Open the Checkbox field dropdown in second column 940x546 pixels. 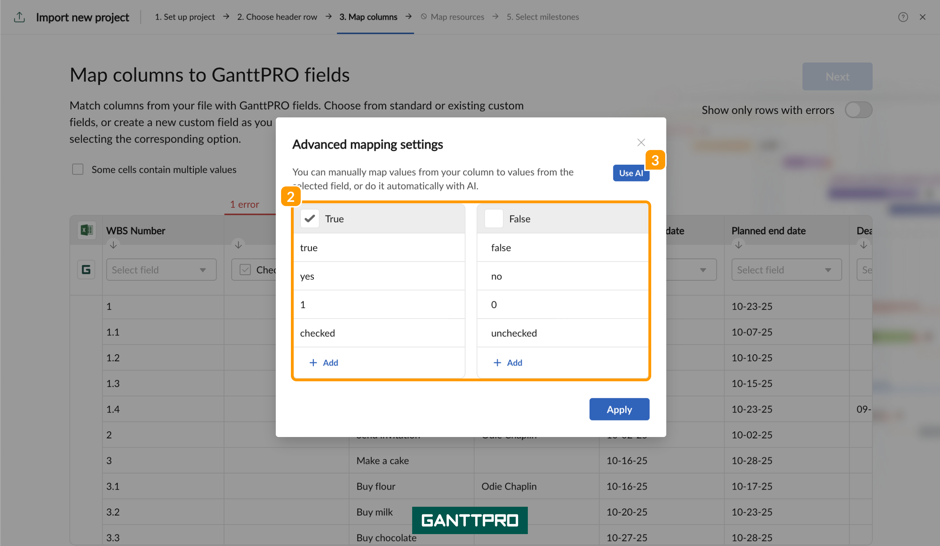(254, 269)
